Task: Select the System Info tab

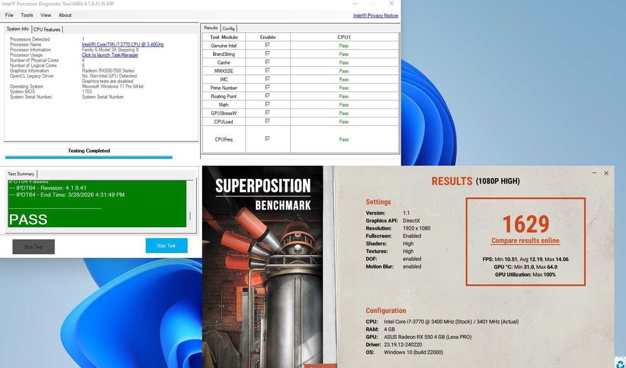Action: click(18, 29)
